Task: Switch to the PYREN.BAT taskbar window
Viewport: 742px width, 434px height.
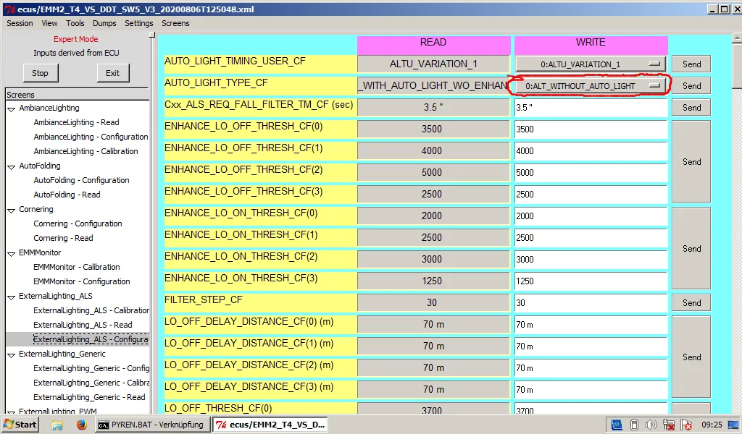Action: [x=151, y=425]
